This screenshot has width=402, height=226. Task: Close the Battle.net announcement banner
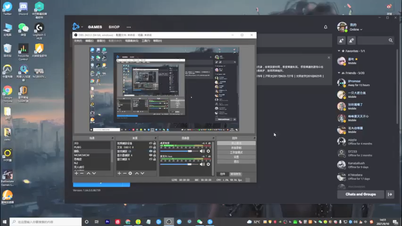(x=329, y=57)
